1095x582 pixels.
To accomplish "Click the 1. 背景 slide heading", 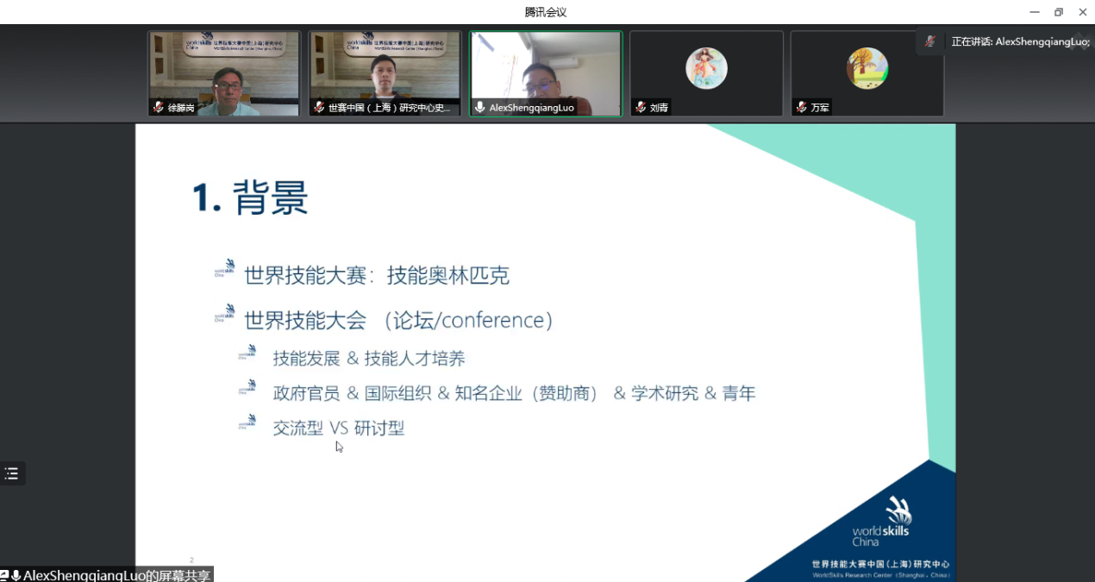I will click(250, 199).
